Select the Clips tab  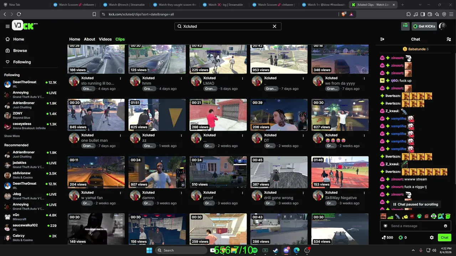pyautogui.click(x=120, y=39)
